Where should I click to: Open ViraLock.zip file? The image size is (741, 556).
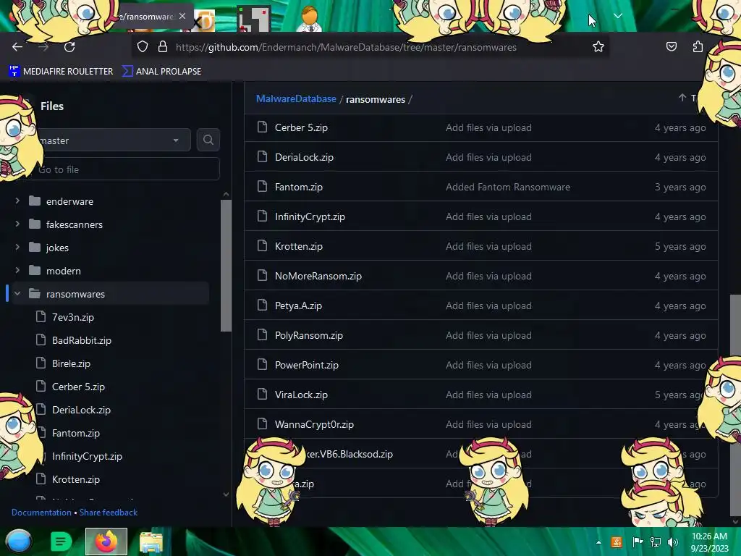pos(301,395)
